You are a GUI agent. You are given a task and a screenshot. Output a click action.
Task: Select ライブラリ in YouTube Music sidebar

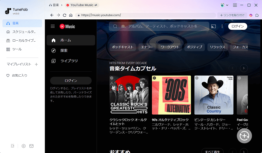(71, 61)
